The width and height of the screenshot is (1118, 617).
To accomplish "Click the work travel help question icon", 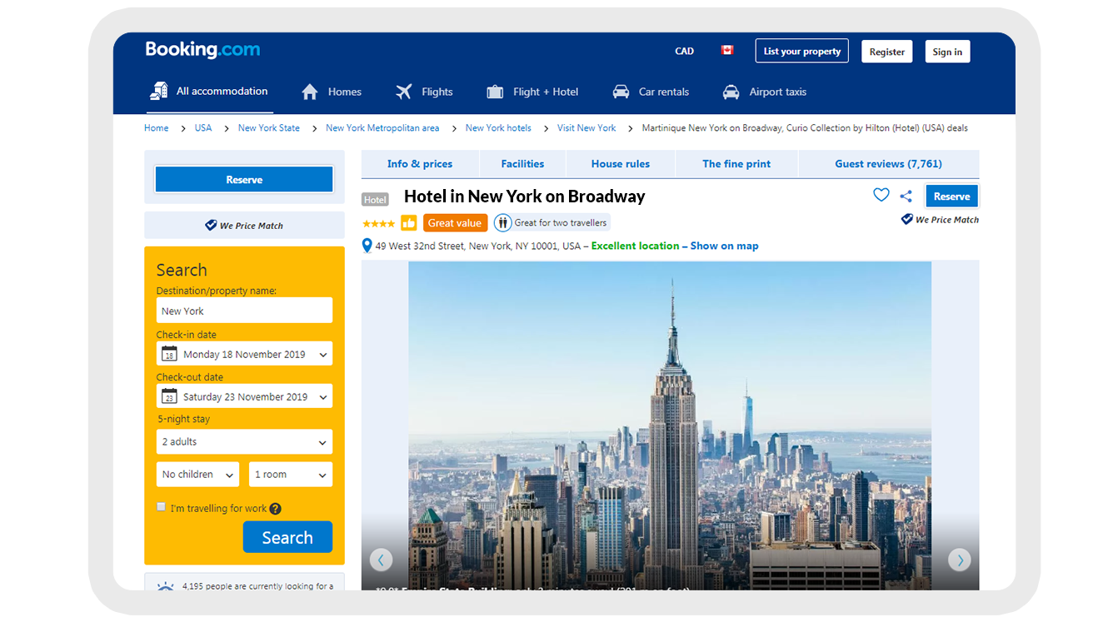I will coord(275,509).
